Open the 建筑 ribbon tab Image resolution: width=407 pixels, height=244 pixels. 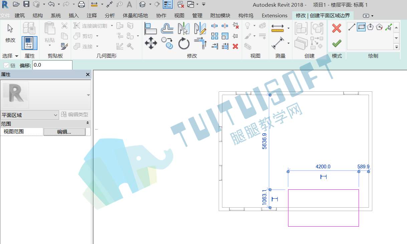click(20, 16)
